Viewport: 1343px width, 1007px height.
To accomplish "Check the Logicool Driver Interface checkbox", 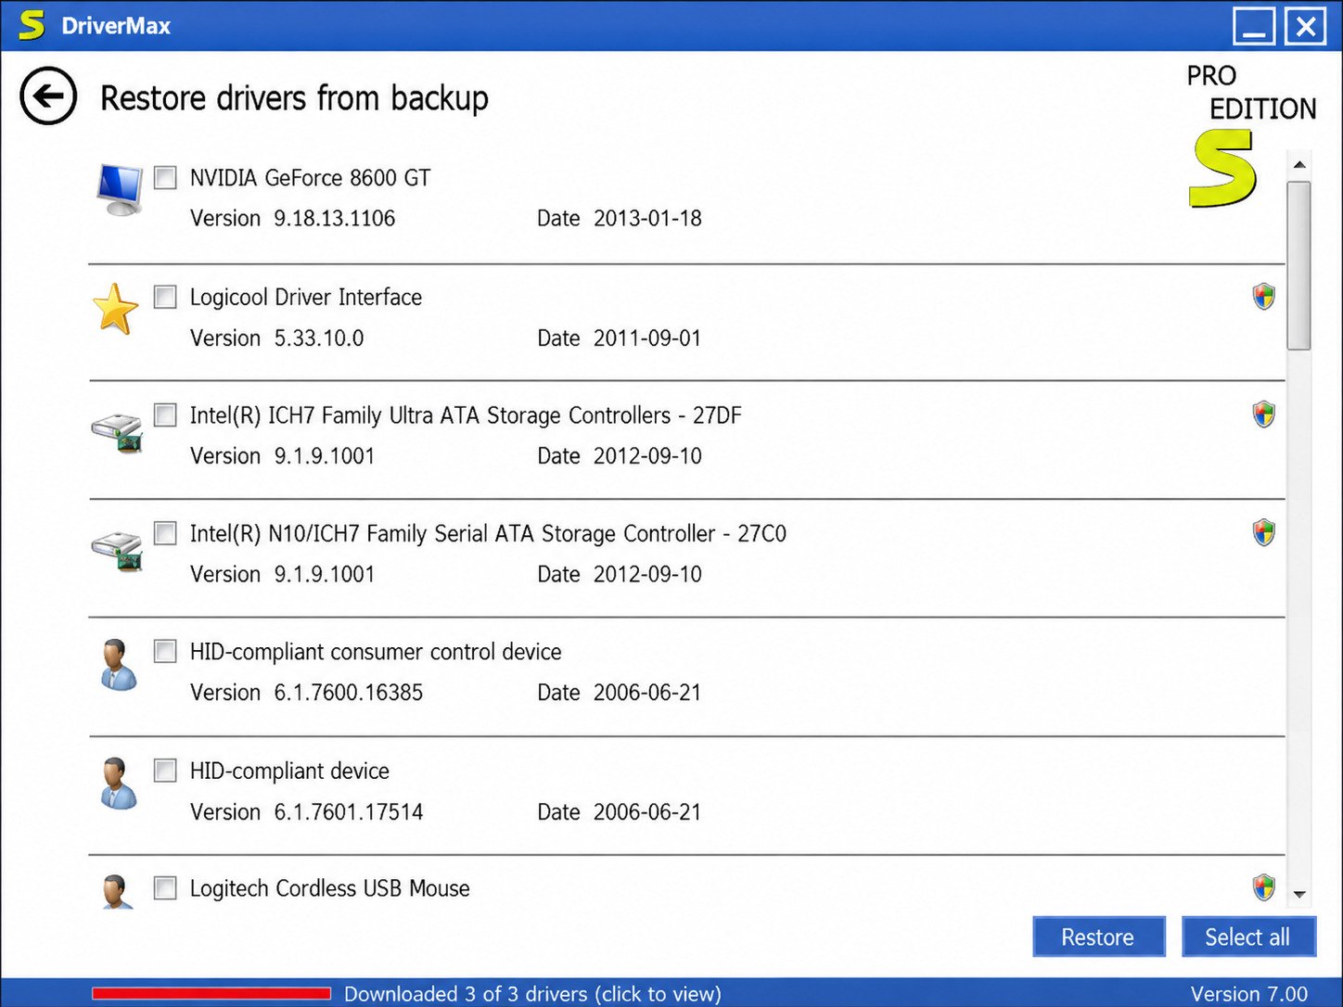I will pyautogui.click(x=165, y=297).
